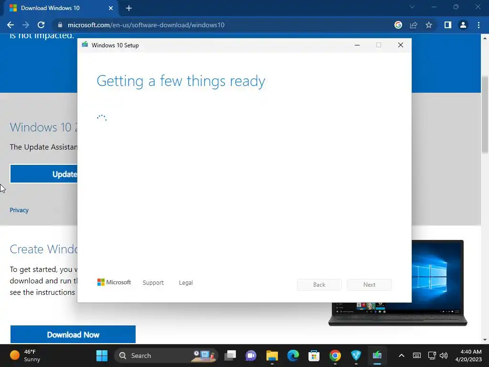Open the network status tray icon
Image resolution: width=489 pixels, height=367 pixels.
432,356
